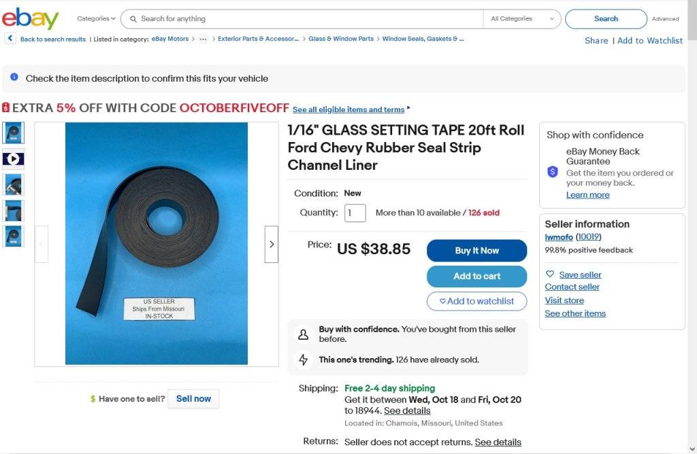Click the Add to cart button
This screenshot has width=697, height=454.
pos(476,276)
